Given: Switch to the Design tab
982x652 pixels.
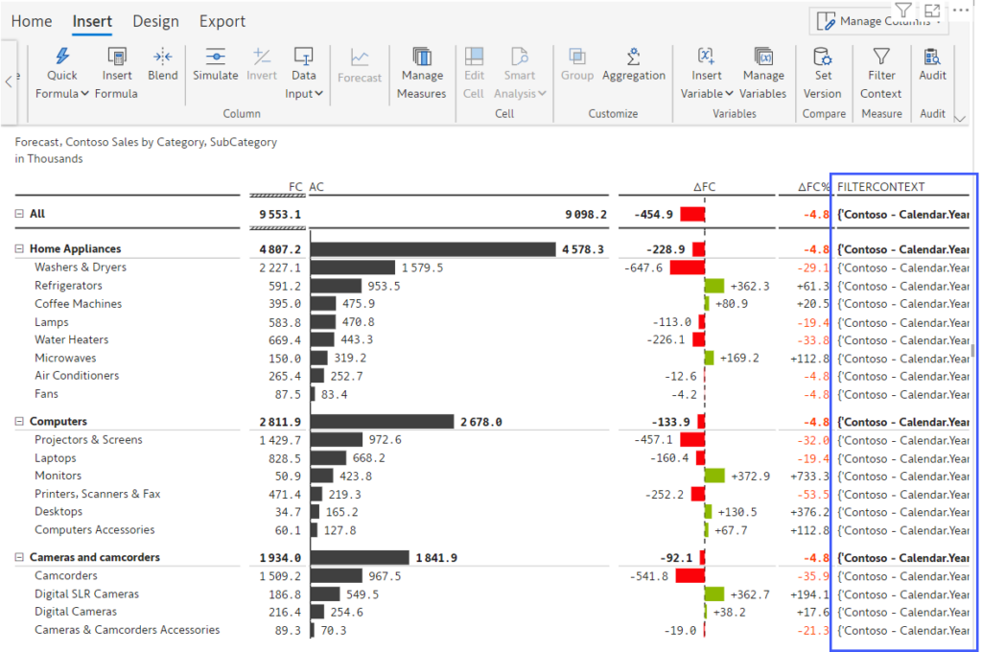Looking at the screenshot, I should pyautogui.click(x=155, y=20).
